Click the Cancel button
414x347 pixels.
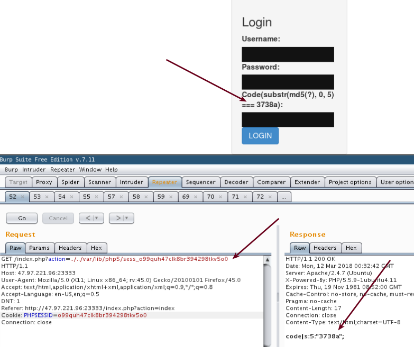point(58,218)
